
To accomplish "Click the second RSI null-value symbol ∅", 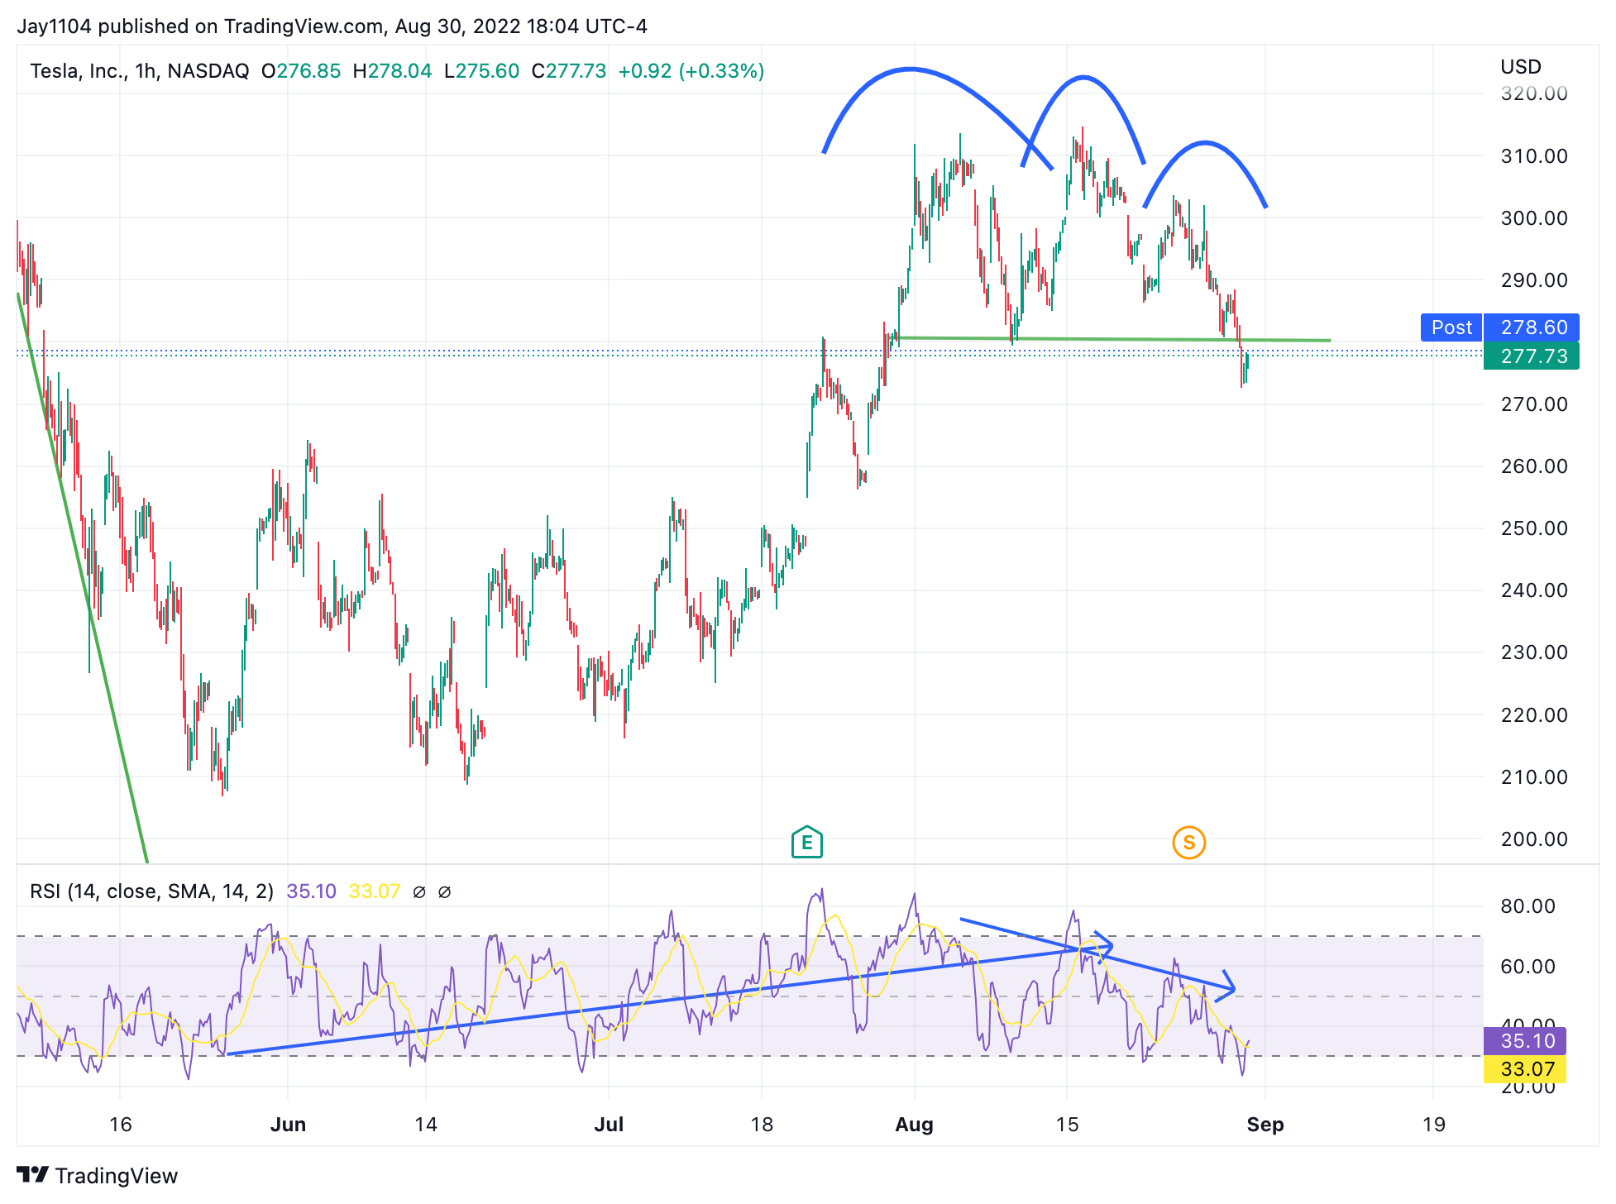I will click(444, 891).
